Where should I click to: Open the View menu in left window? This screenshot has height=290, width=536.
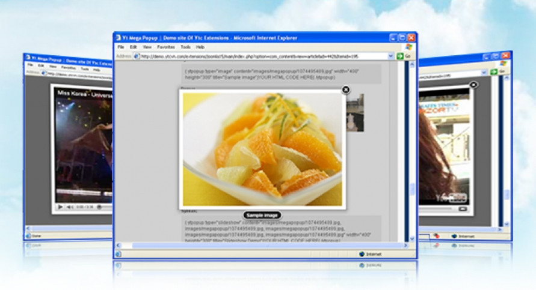(x=53, y=67)
